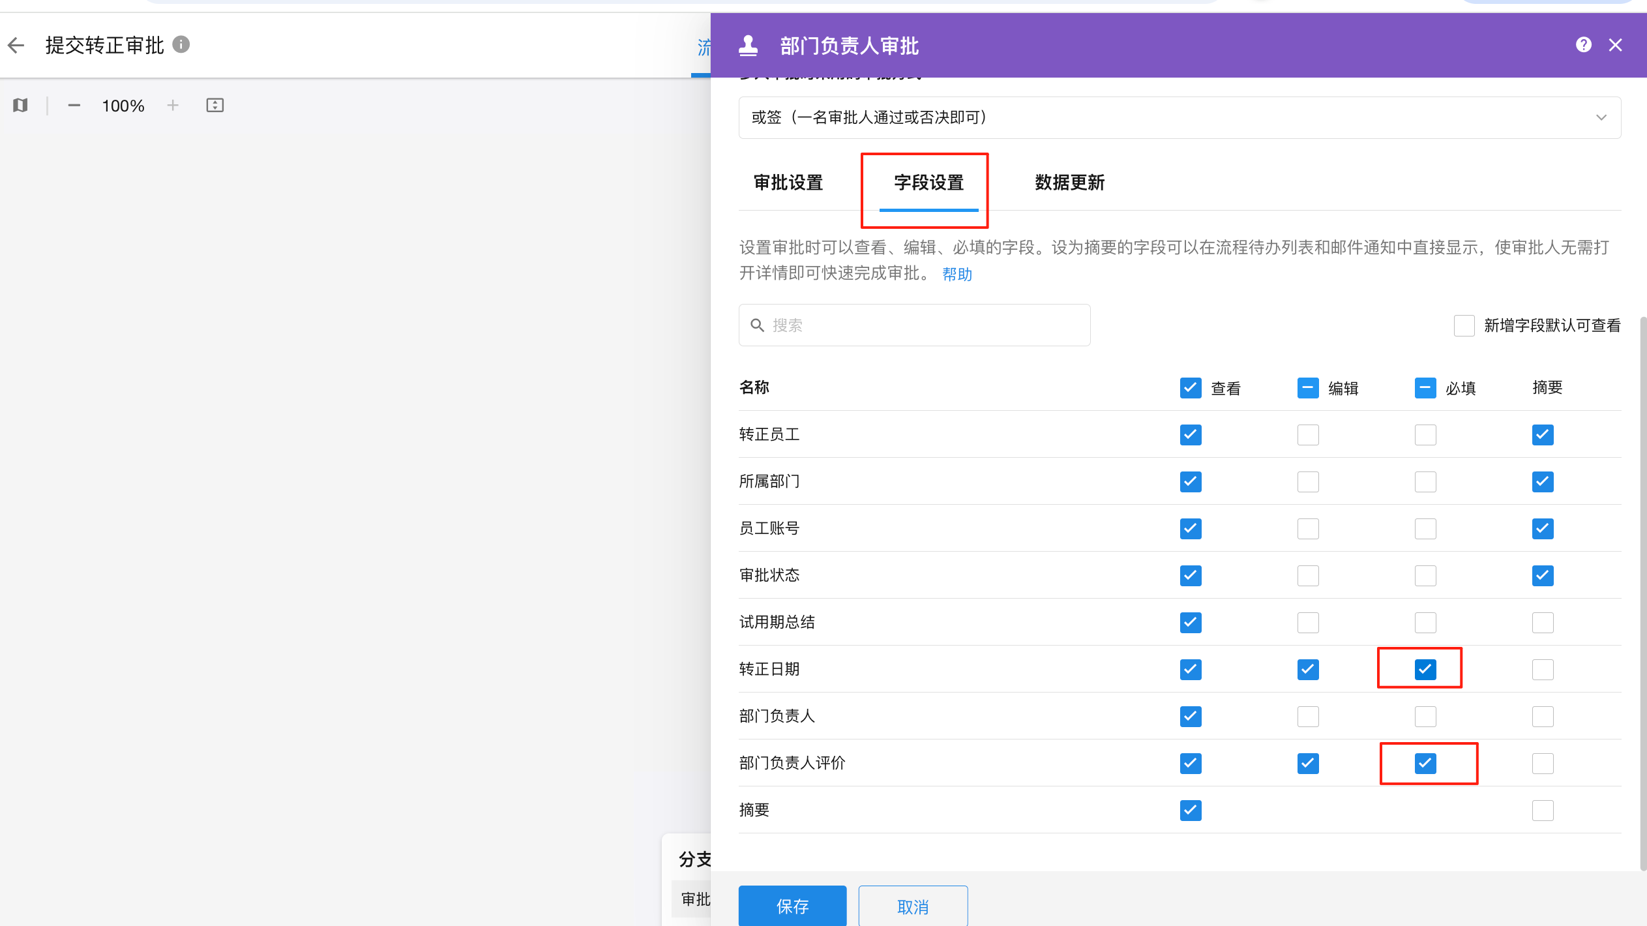Uncheck 摘要 for 所属部门

pyautogui.click(x=1543, y=482)
